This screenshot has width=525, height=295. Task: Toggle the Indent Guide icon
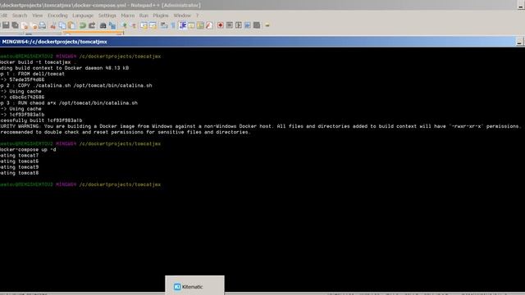point(182,25)
